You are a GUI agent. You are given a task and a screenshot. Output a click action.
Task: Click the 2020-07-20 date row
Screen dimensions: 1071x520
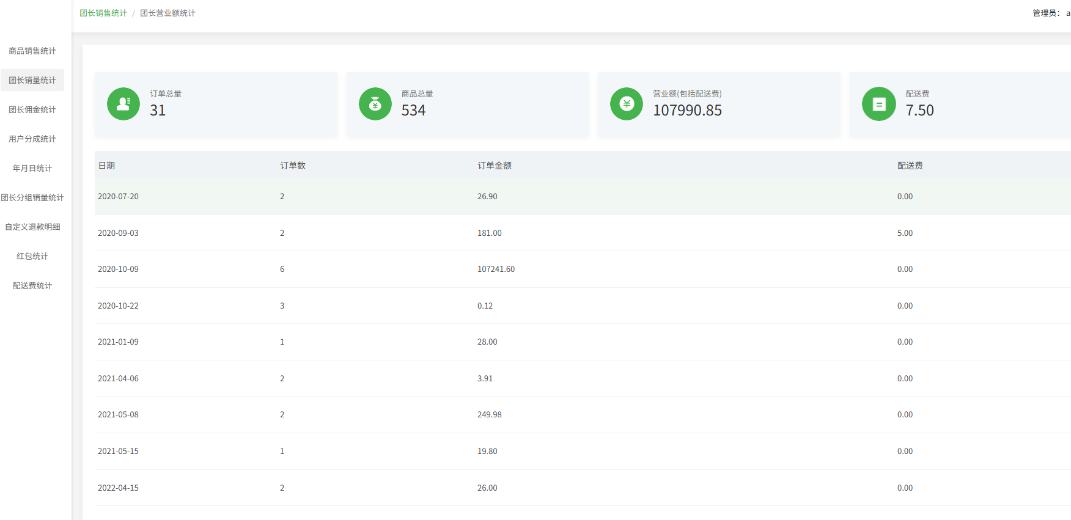click(118, 196)
